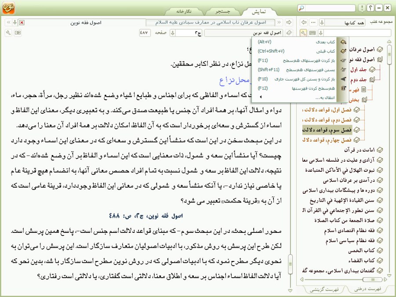Click the book icon of کتاب الخمس
Viewport: 396px width, 297px height.
pos(379,250)
